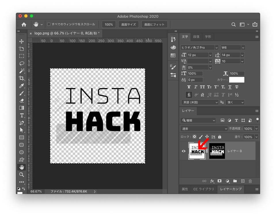The width and height of the screenshot is (276, 215).
Task: Switch to the CC ライブラリ tab
Action: click(x=204, y=189)
